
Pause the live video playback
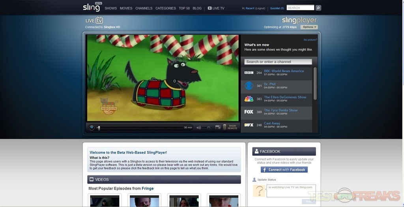[x=92, y=128]
